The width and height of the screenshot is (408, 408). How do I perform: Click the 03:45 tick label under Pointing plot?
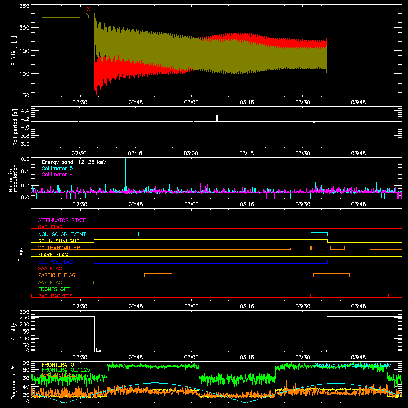pyautogui.click(x=359, y=103)
